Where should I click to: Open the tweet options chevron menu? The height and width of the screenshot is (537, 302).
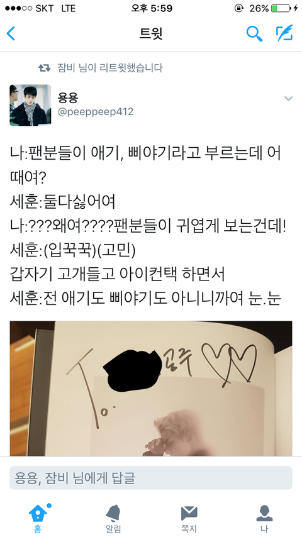tap(288, 99)
